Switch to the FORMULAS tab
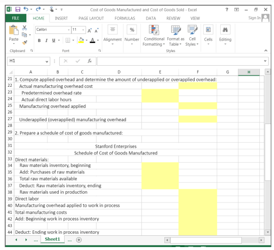 click(x=125, y=19)
